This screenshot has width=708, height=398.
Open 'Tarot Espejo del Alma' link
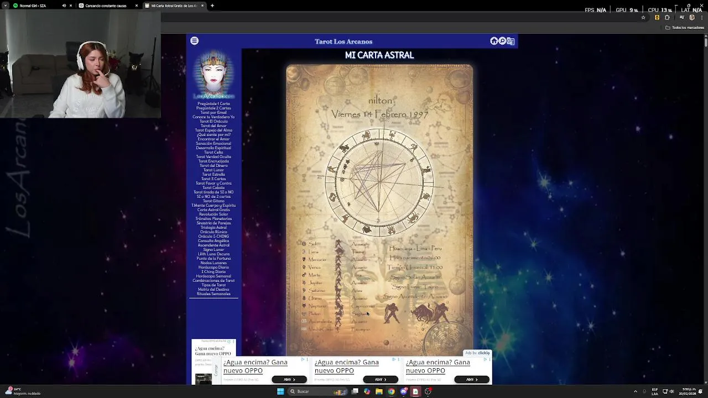point(214,130)
